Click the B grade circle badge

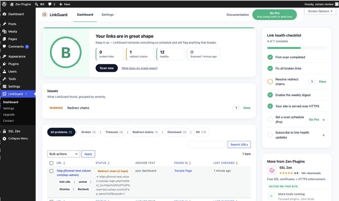coord(66,52)
